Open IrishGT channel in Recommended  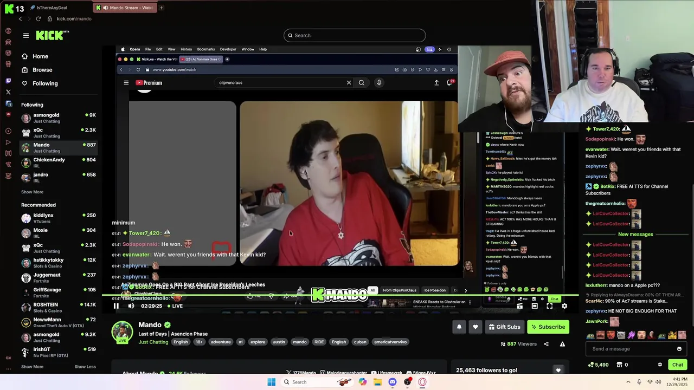(59, 352)
